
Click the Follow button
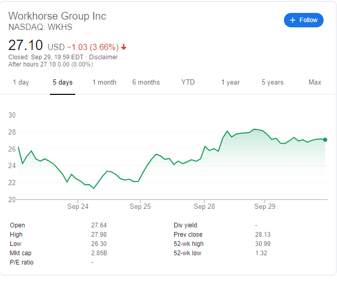coord(304,20)
